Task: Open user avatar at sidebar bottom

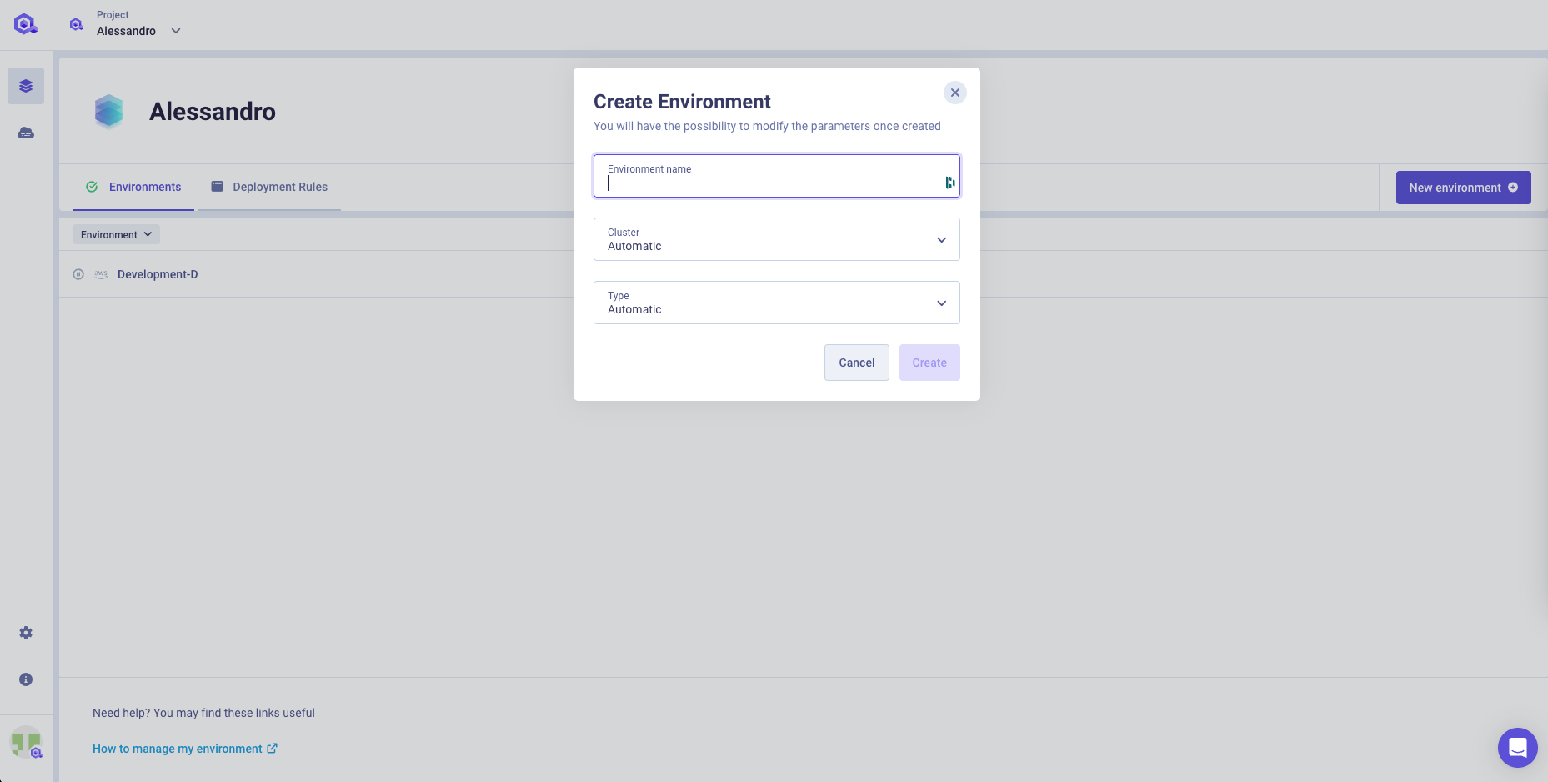Action: 26,742
